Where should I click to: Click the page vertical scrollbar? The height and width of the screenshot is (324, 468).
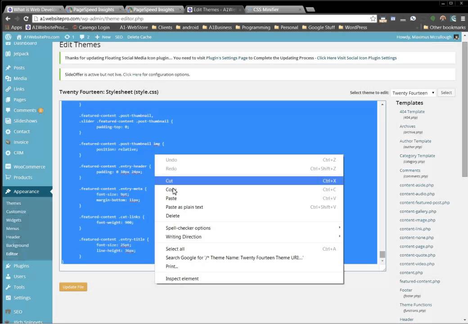pos(465,109)
